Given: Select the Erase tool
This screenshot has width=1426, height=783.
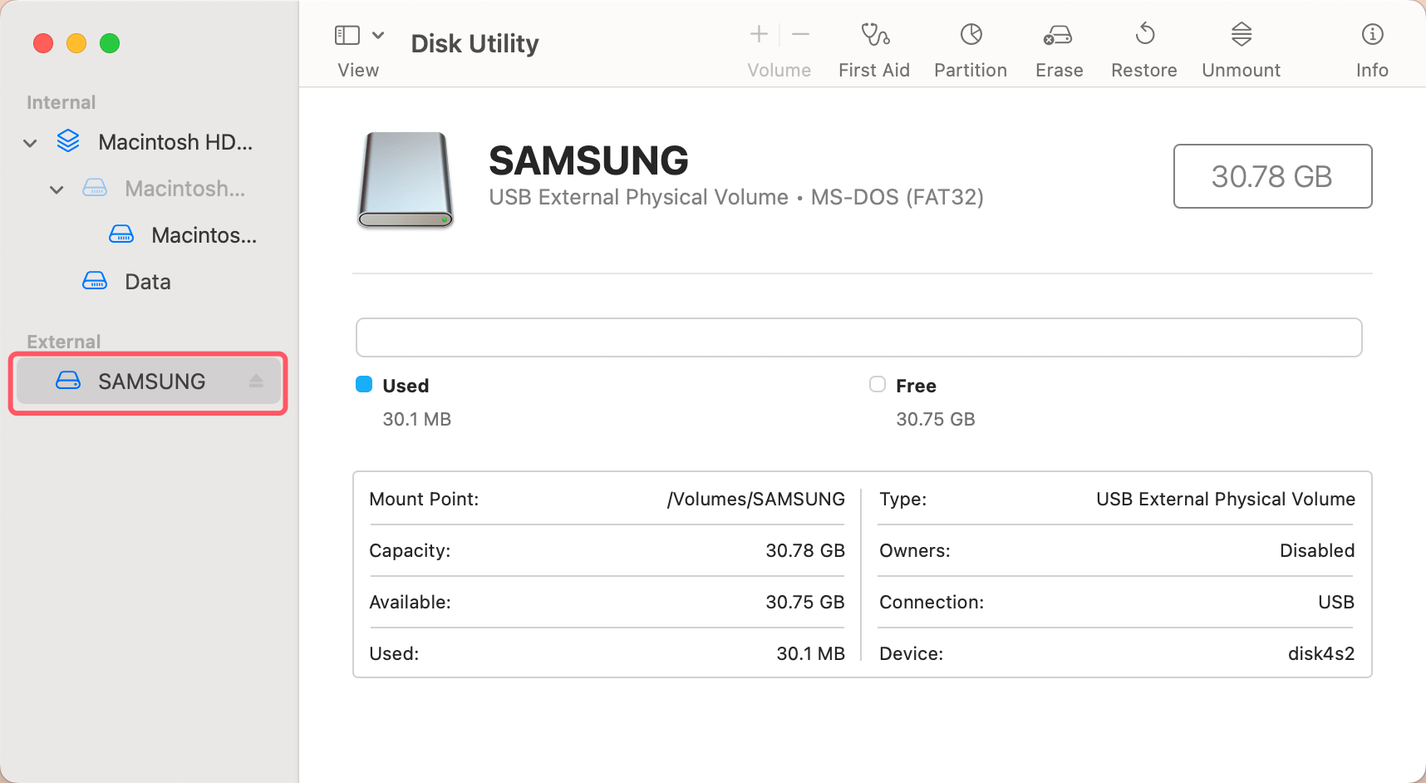Looking at the screenshot, I should (1058, 46).
